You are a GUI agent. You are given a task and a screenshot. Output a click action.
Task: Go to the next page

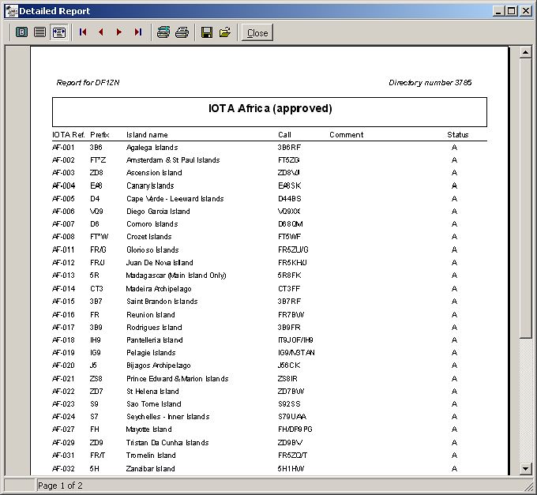(119, 32)
